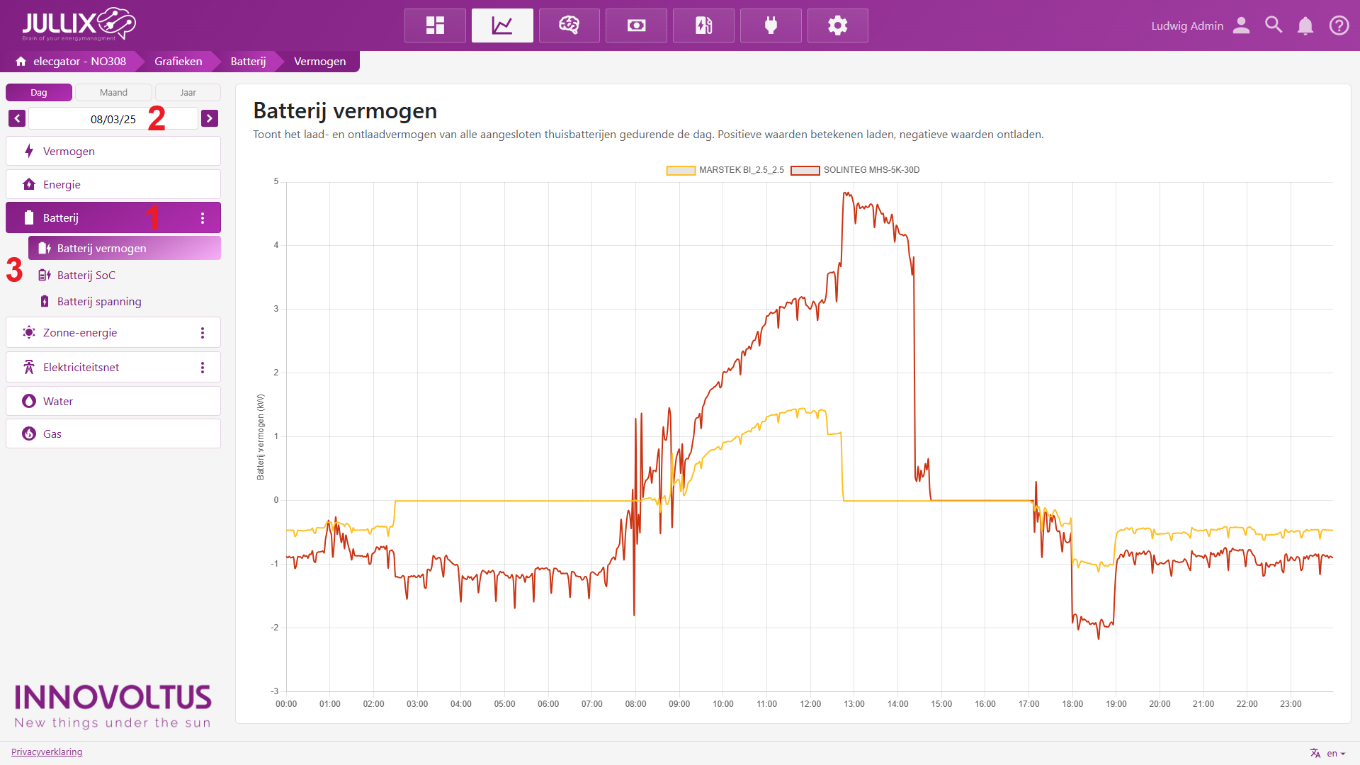
Task: Click the help question mark icon
Action: (x=1339, y=25)
